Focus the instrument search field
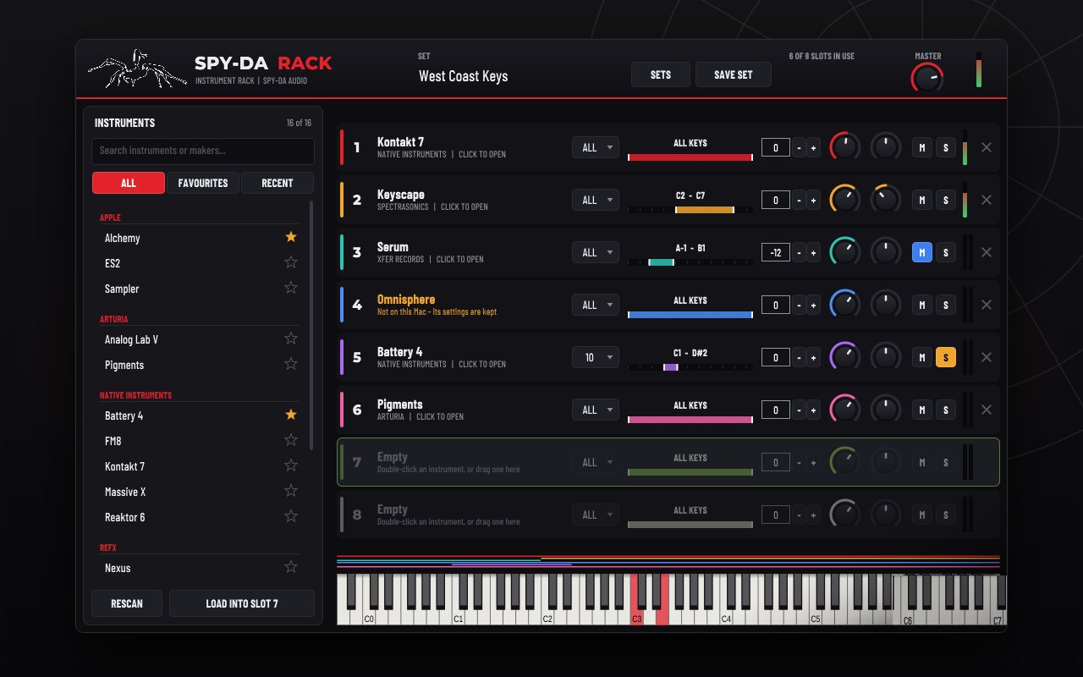Screen dimensions: 1083x677 click(x=203, y=151)
